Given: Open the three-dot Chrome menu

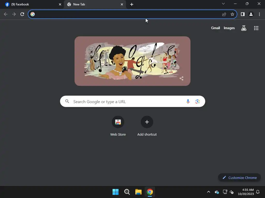Looking at the screenshot, I should point(259,14).
